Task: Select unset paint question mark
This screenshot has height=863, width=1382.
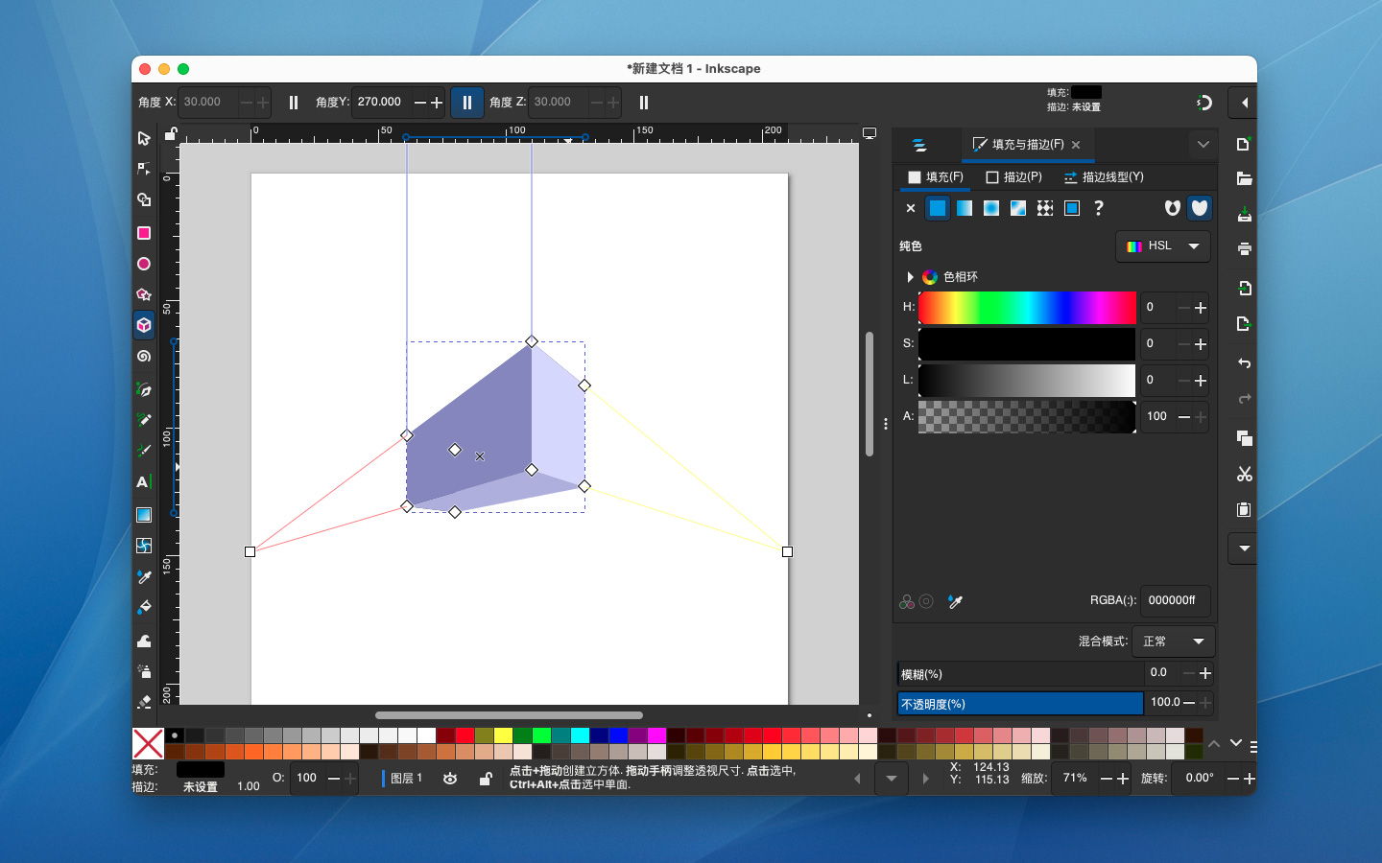Action: pyautogui.click(x=1099, y=208)
